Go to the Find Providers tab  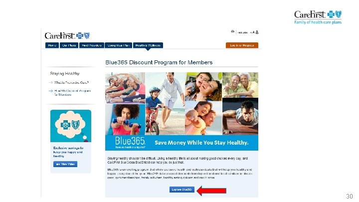coord(92,45)
